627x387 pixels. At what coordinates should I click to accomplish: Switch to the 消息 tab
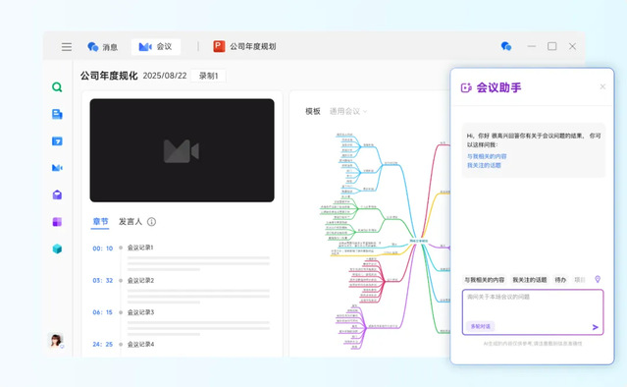tap(103, 47)
